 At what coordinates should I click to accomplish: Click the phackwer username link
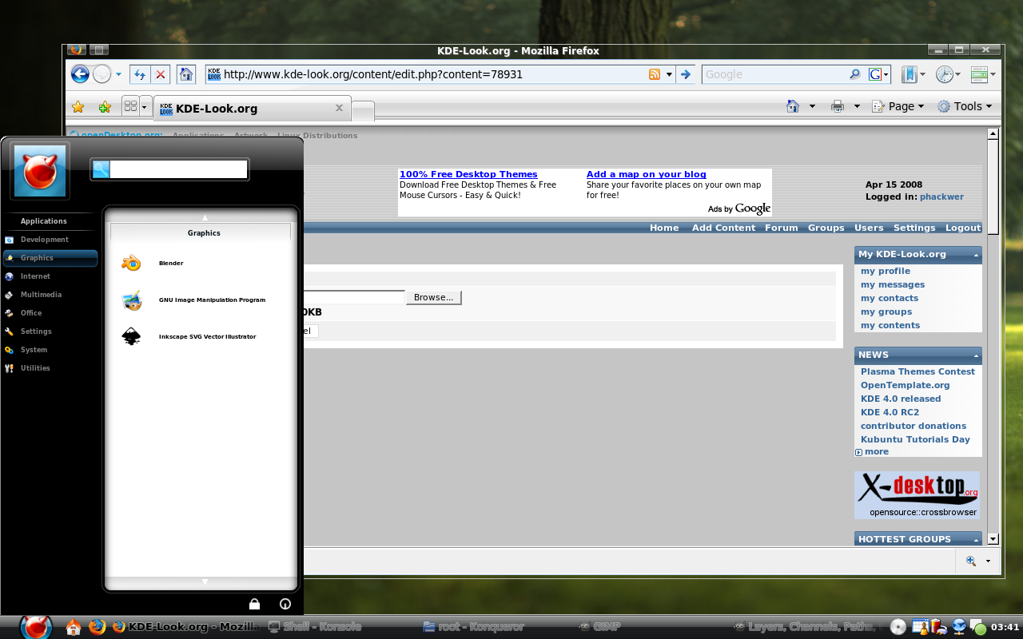tap(941, 196)
